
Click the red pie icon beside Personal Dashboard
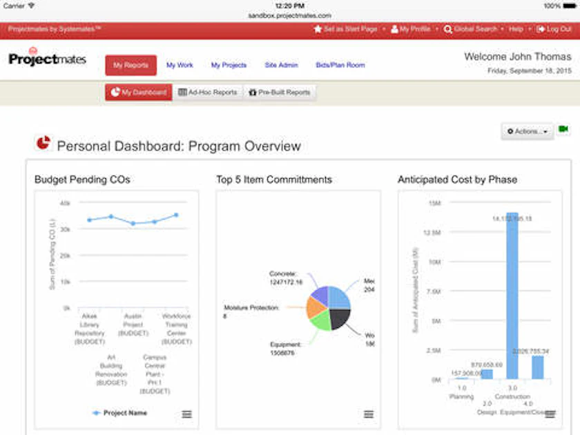43,143
